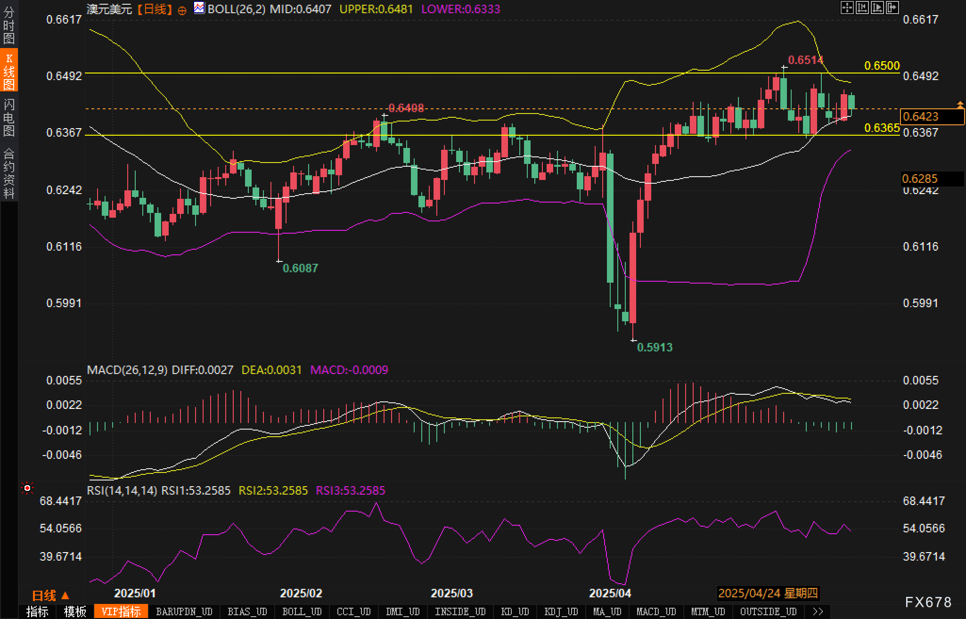Click the shift-chart-right axis icon
Screen dimensions: 966x619
877,8
